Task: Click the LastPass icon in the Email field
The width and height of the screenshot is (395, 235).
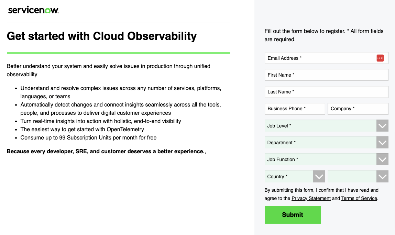Action: click(x=380, y=58)
